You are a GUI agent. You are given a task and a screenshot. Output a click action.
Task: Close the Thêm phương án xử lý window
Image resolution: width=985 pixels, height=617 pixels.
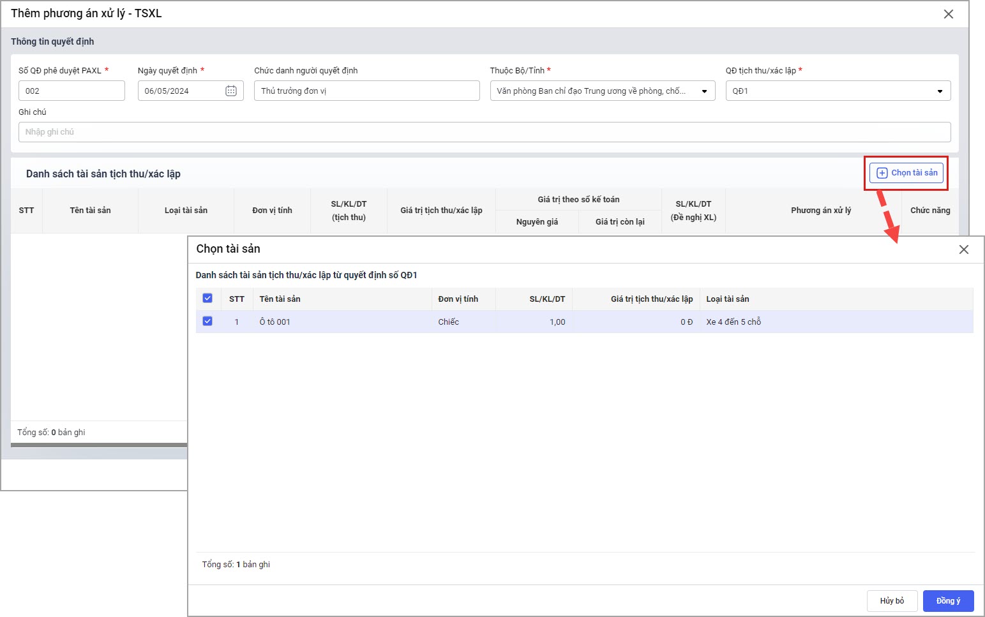948,14
